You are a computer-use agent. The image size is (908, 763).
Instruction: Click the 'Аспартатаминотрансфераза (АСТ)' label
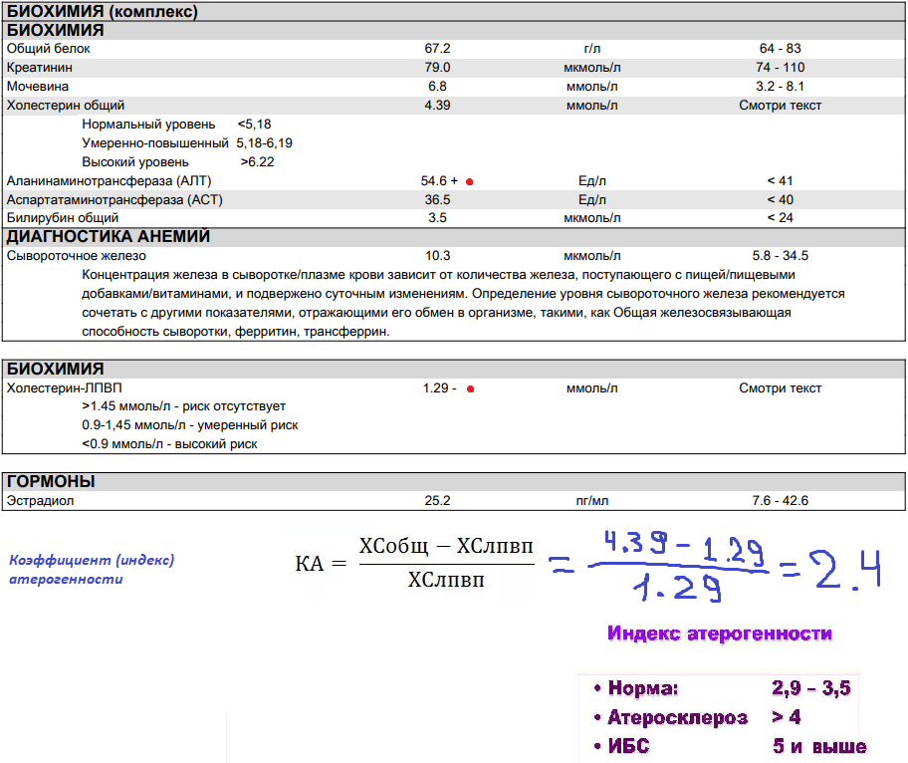pos(114,199)
